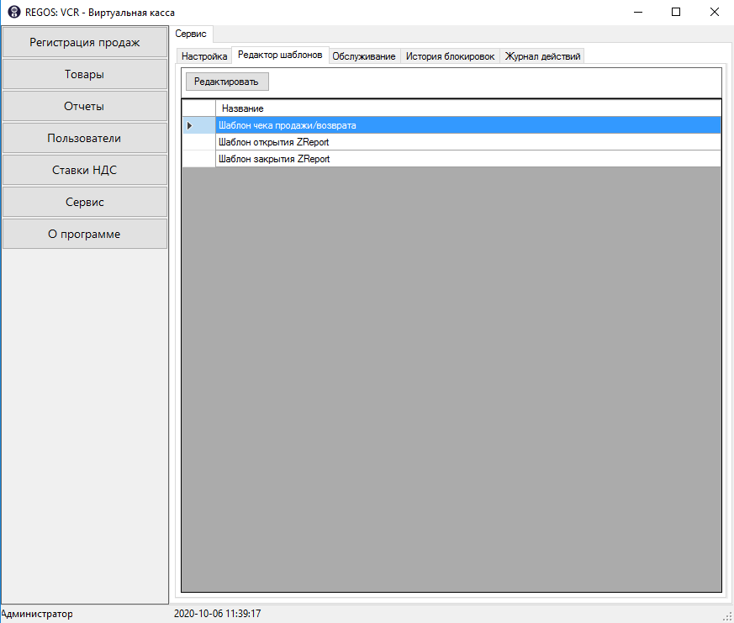Click the REGOS app icon in title bar

click(x=13, y=12)
